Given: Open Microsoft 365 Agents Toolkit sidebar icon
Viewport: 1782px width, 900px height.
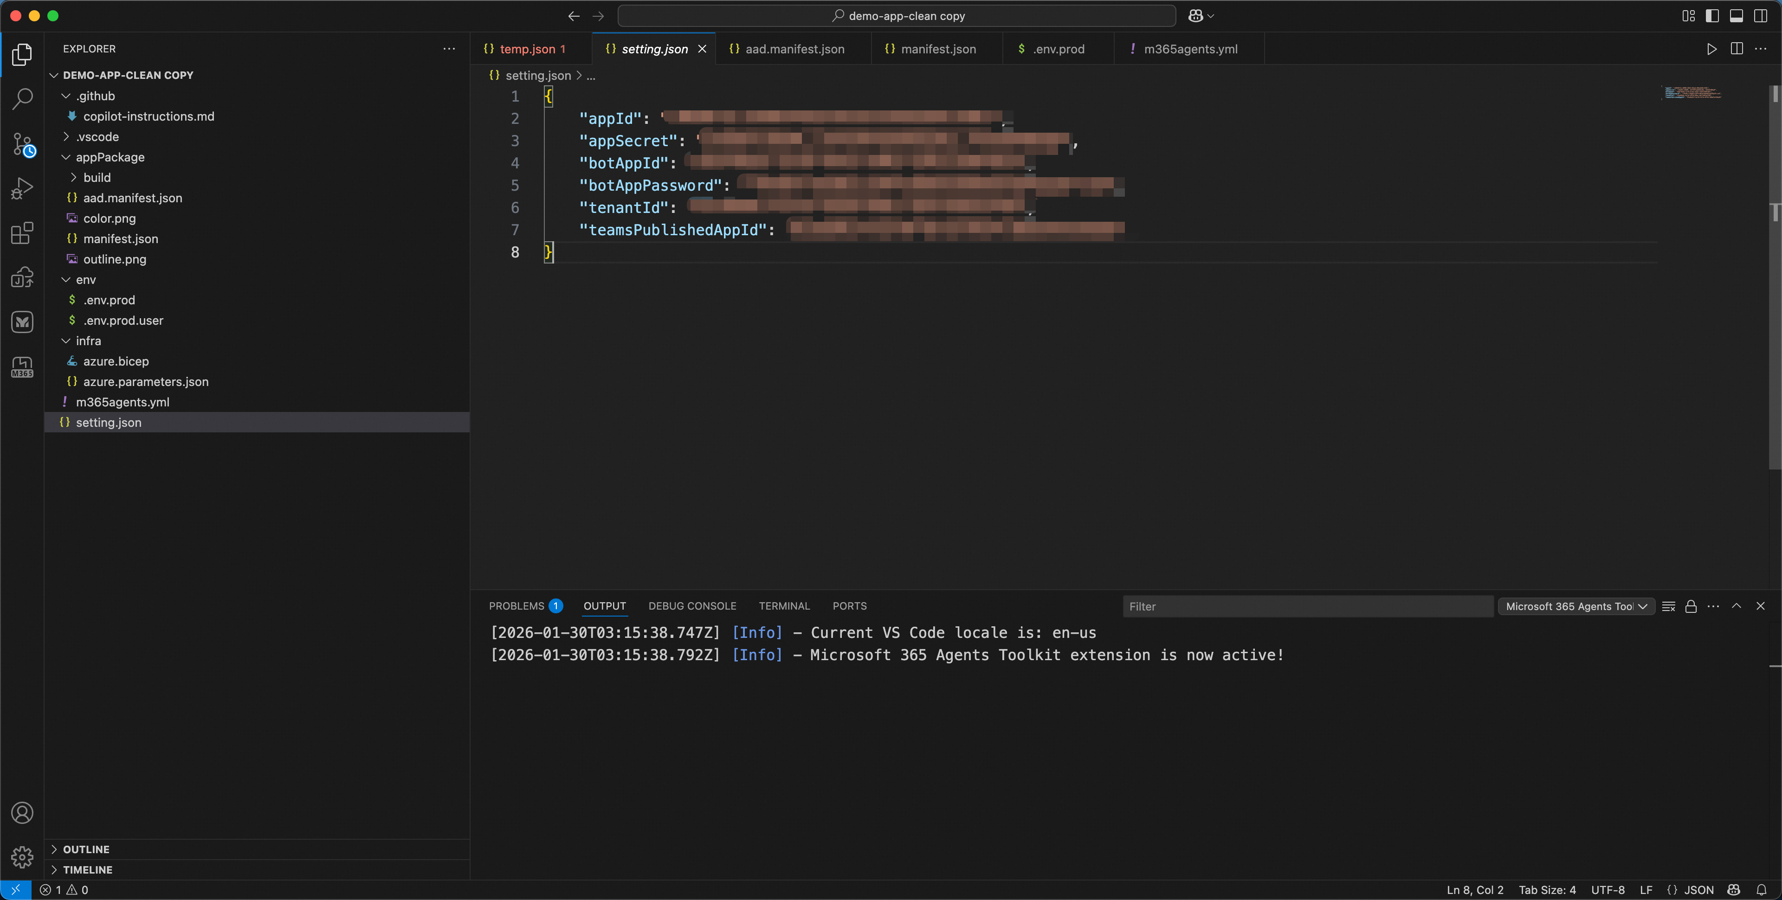Looking at the screenshot, I should pyautogui.click(x=22, y=366).
